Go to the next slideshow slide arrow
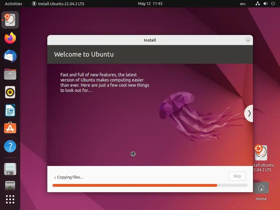Screen dimensions: 280x210 [249, 113]
